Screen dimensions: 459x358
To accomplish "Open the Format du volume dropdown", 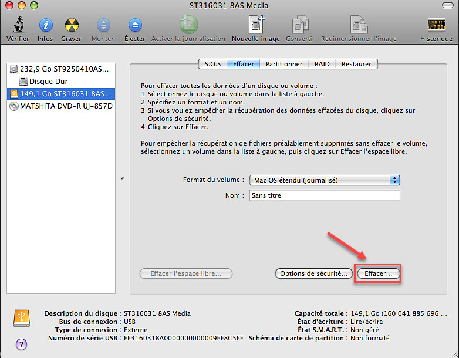I will click(325, 180).
